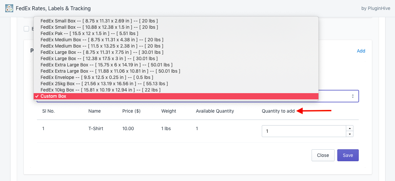Click the Available Quantity column header
This screenshot has height=181, width=395.
pyautogui.click(x=215, y=111)
